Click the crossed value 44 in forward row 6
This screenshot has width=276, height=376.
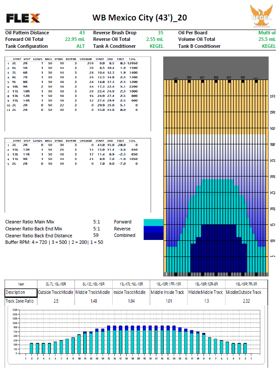tap(91, 87)
